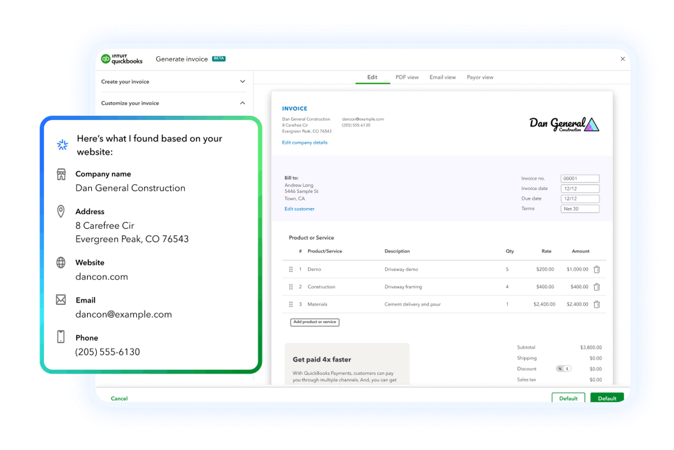Delete the Demo line item with the trash icon

597,269
